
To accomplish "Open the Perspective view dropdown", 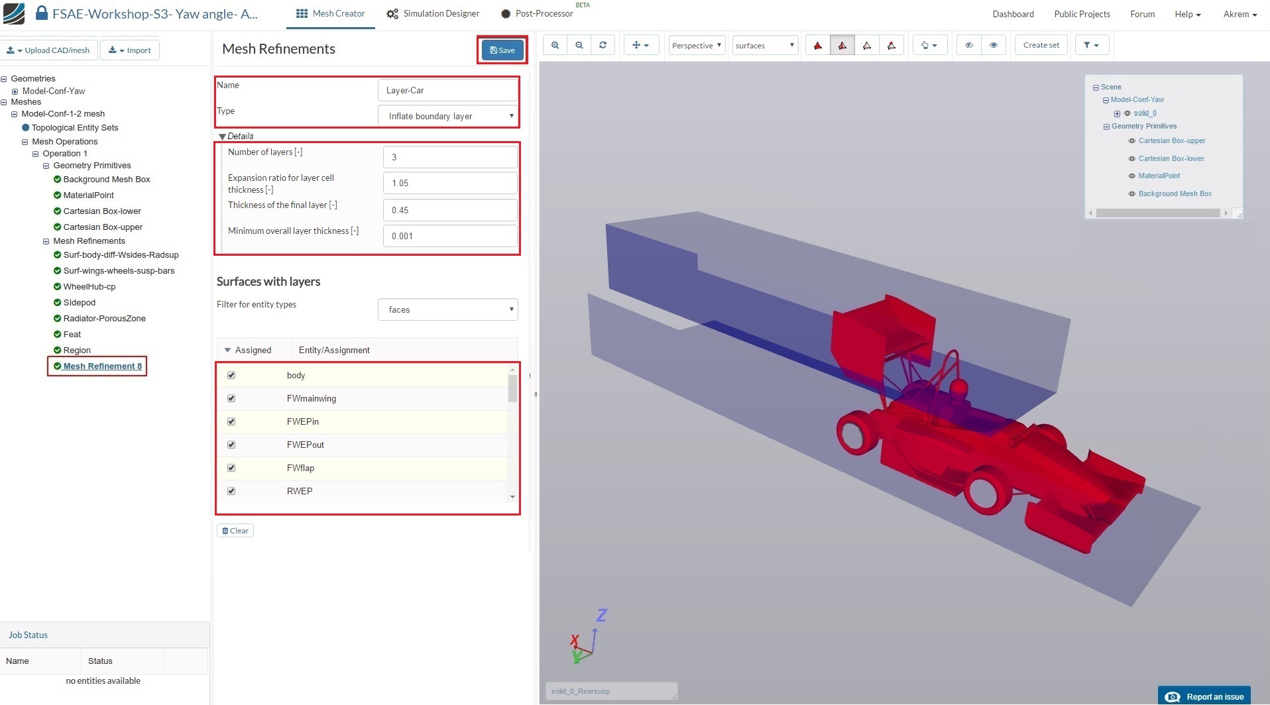I will 696,45.
